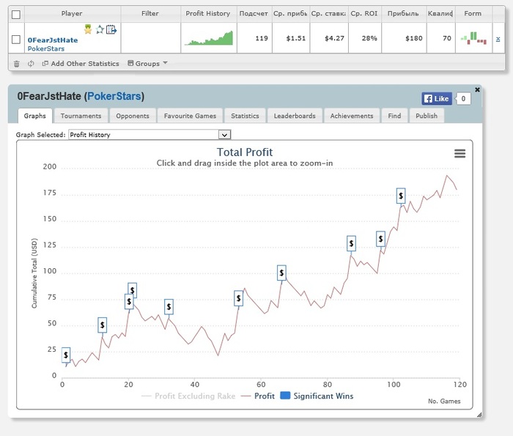Sort by the Form column header
Viewport: 513px width, 436px height.
coord(473,14)
